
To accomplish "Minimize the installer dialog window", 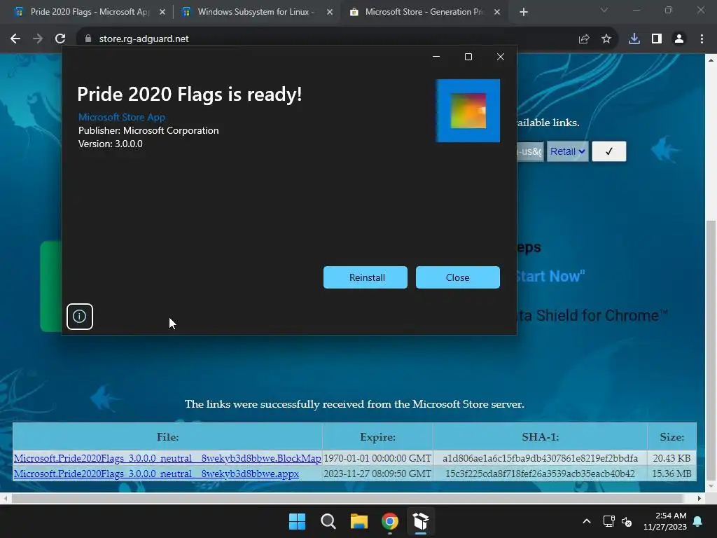I will (x=436, y=57).
